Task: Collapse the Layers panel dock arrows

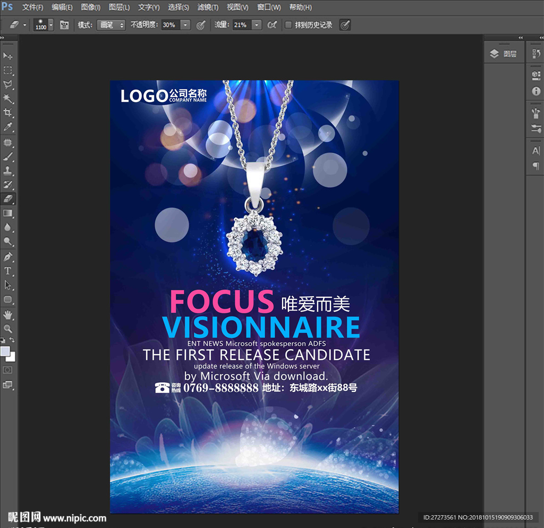Action: (x=521, y=37)
